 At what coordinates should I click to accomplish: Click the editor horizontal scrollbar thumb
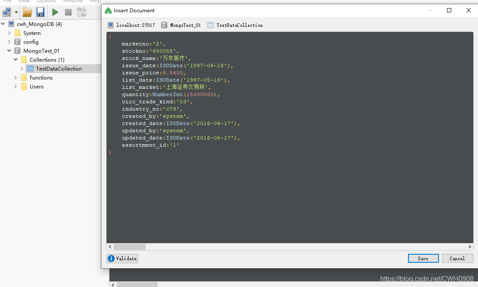[129, 247]
